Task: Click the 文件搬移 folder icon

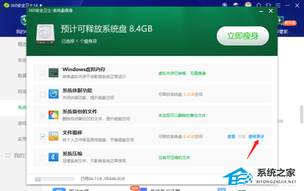Action: point(54,136)
